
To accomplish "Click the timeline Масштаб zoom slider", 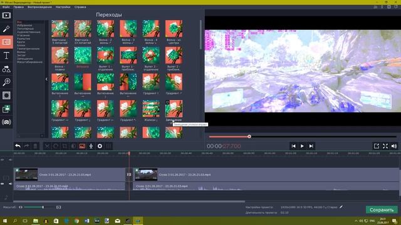I will click(x=39, y=207).
